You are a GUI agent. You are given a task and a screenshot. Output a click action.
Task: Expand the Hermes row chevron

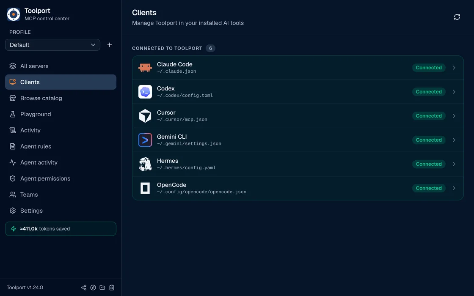[454, 164]
